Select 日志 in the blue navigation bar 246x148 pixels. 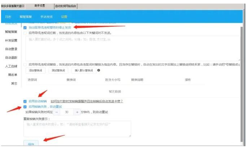[x=8, y=17]
